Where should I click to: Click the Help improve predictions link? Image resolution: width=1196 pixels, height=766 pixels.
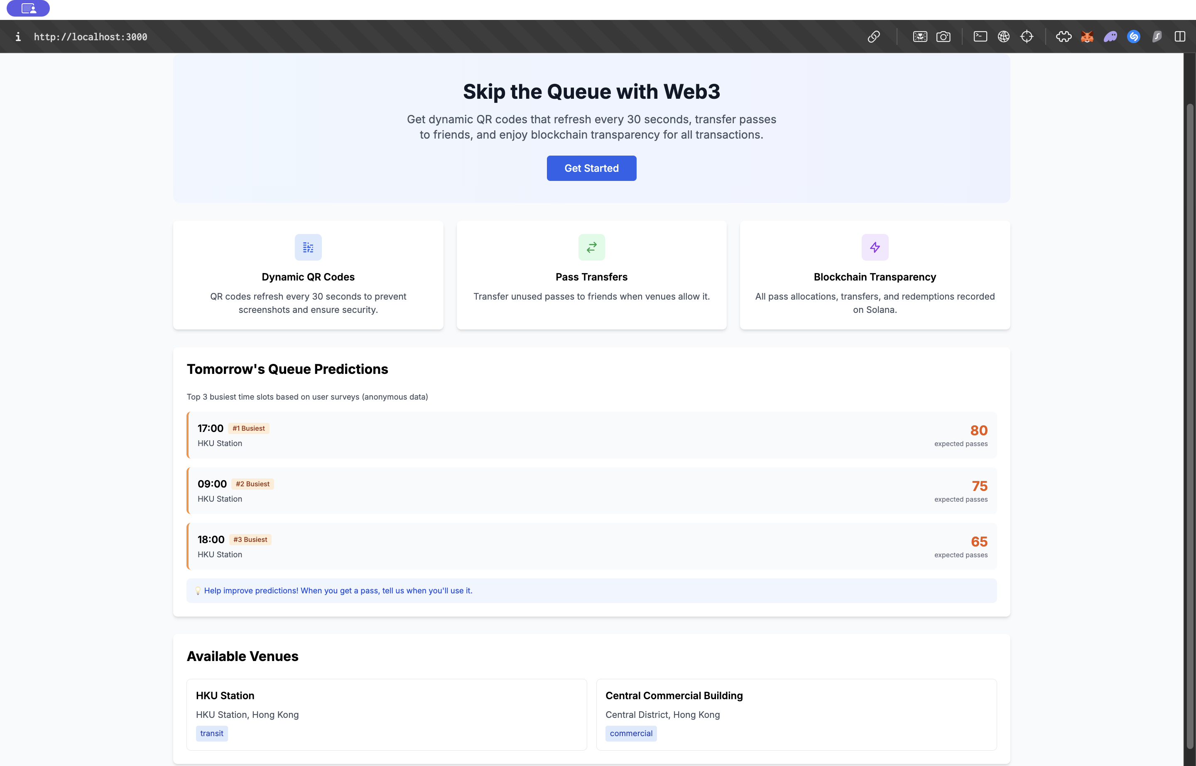coord(338,590)
